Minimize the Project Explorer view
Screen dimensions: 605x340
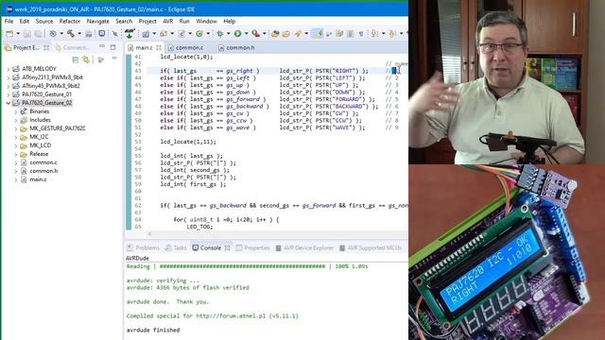coord(102,47)
